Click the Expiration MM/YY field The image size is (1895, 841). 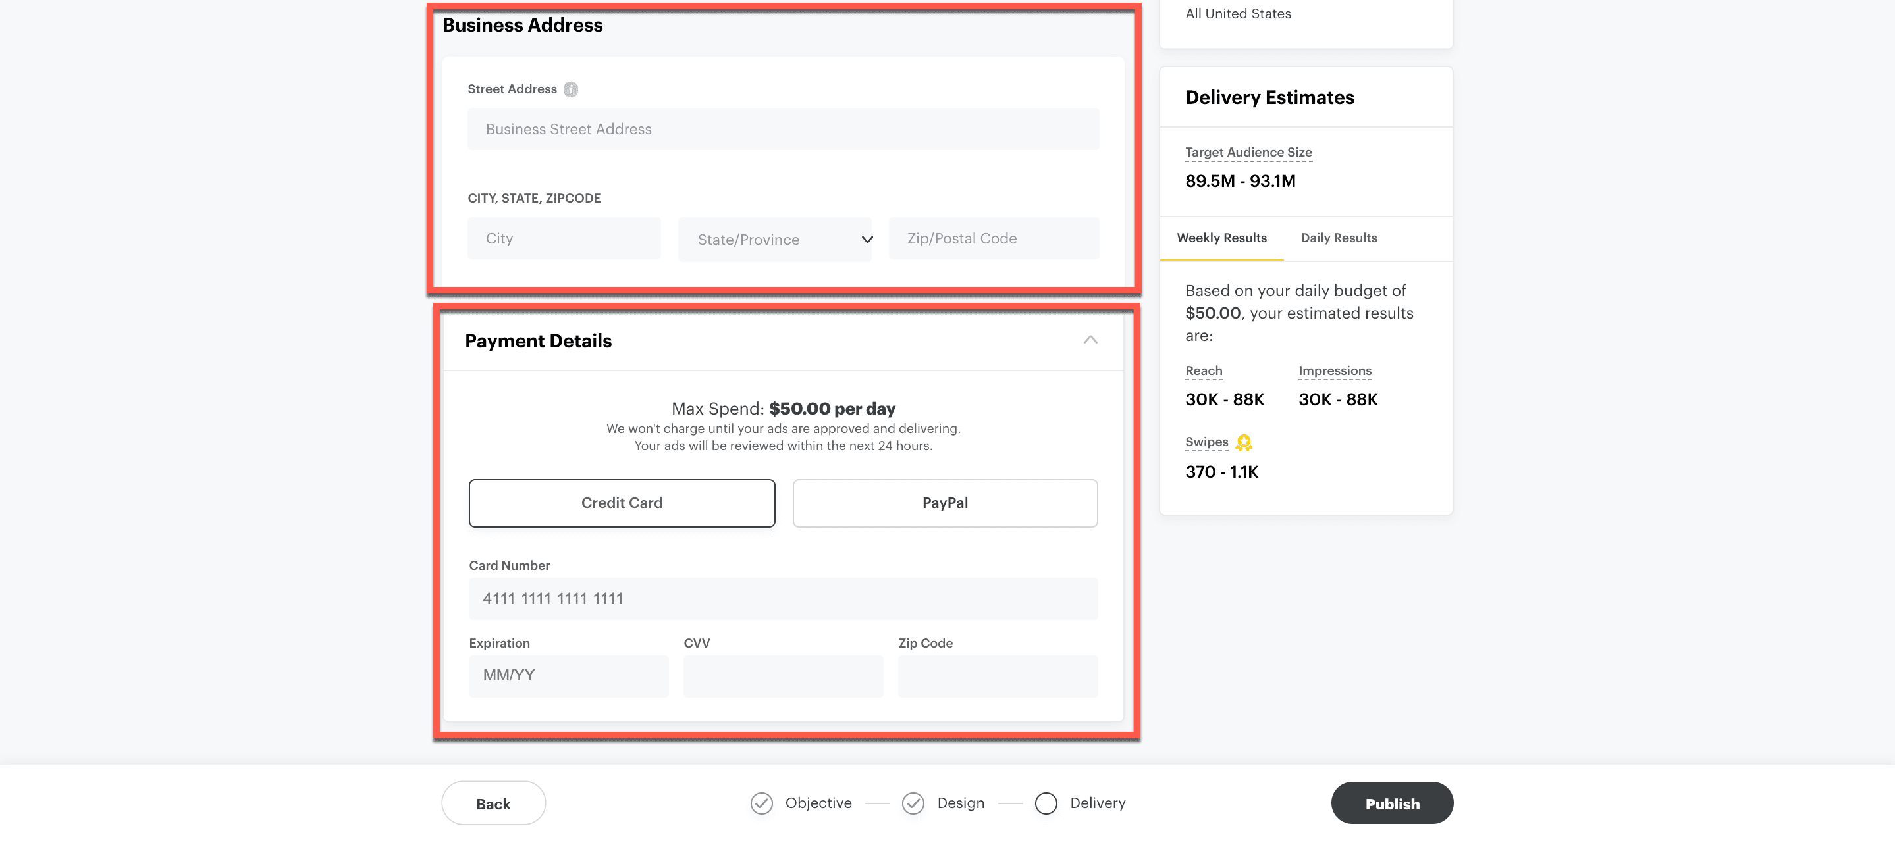pyautogui.click(x=568, y=675)
